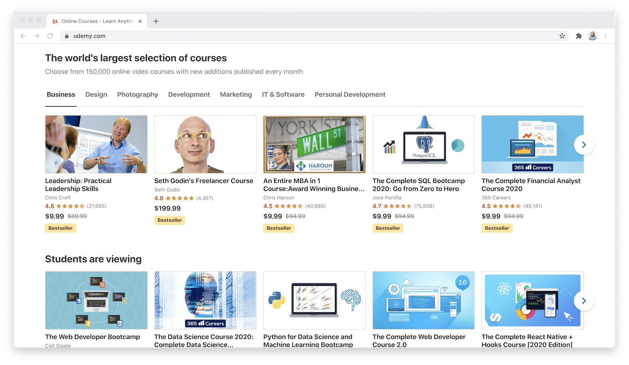Click the $89.99 original price for Leadership course
The height and width of the screenshot is (365, 629).
click(x=77, y=216)
